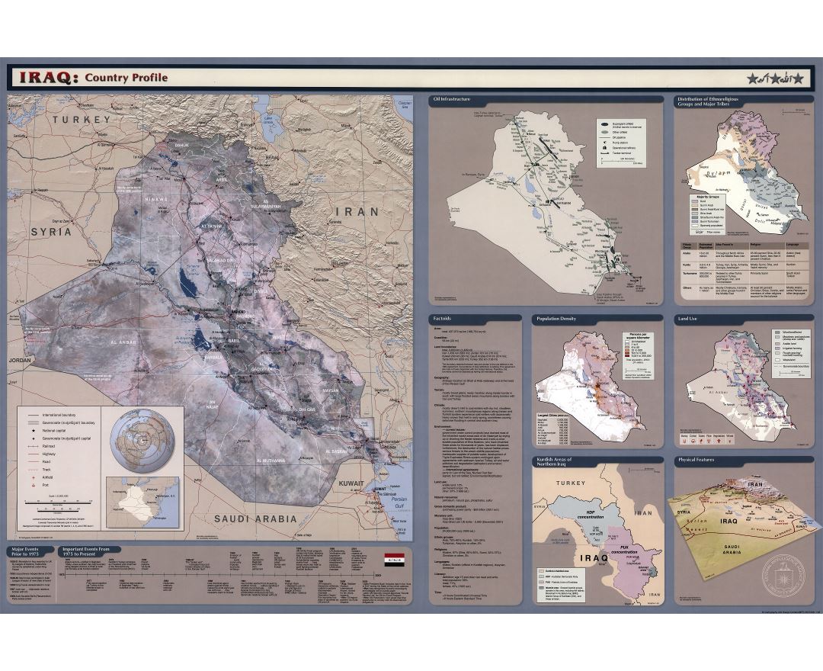This screenshot has width=823, height=671.
Task: Click the 'IRAQ: Country Profile' title
Action: point(94,78)
